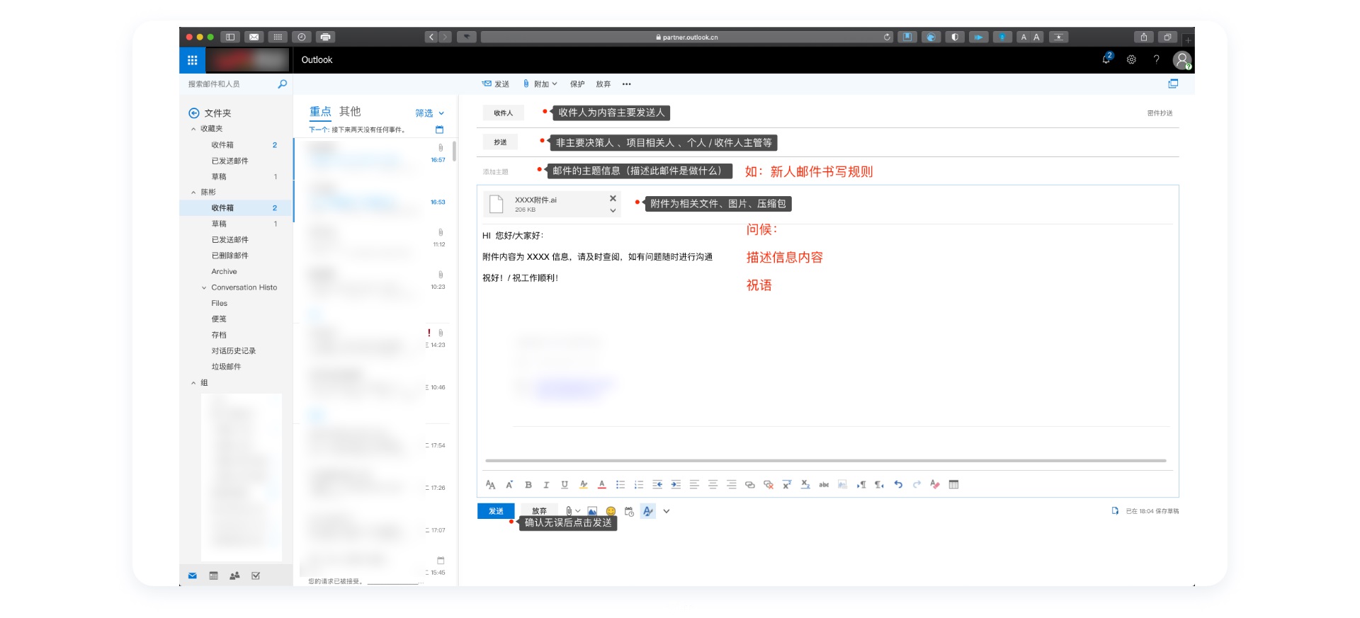Click the blue 发送 send button

pos(496,511)
